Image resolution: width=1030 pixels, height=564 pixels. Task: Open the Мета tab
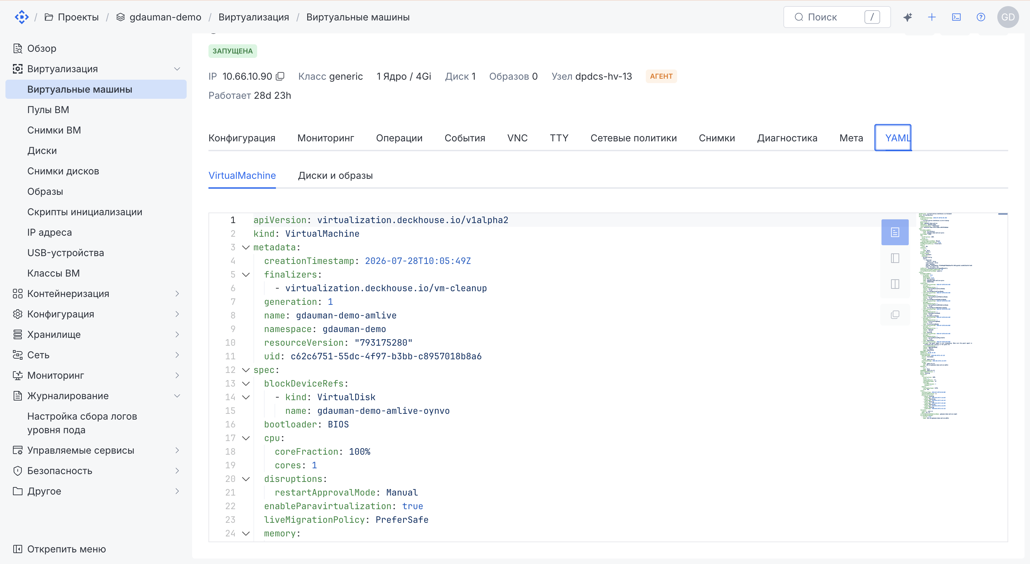(851, 138)
